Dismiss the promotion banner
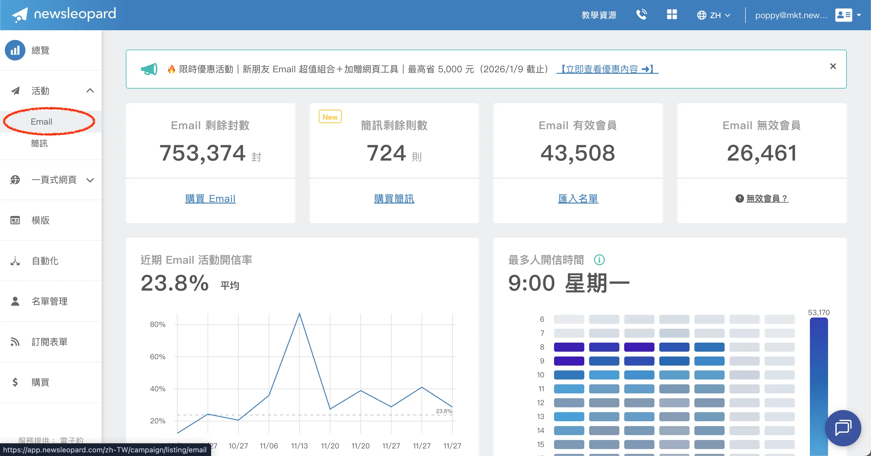 pos(833,66)
